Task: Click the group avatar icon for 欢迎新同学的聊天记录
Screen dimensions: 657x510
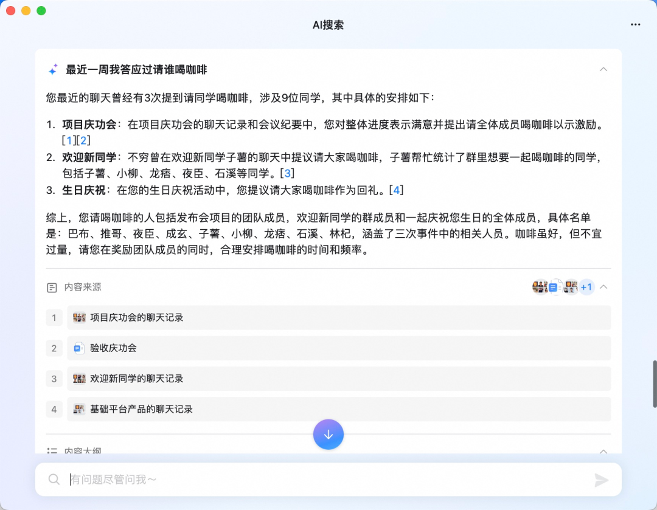Action: coord(79,379)
